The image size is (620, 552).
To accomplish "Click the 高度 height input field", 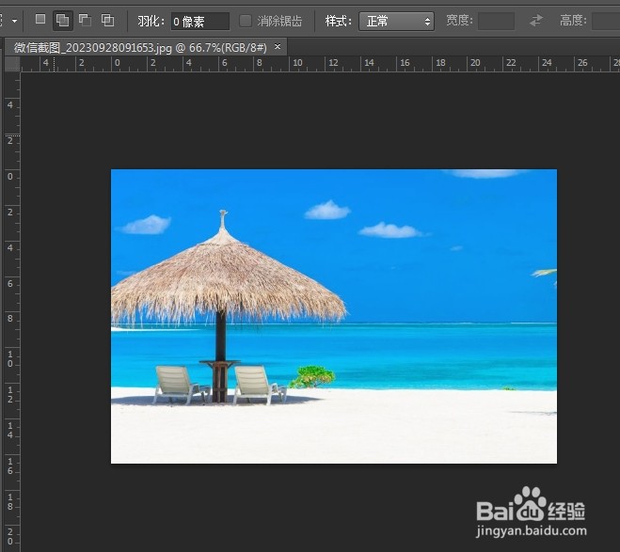I will coord(606,21).
